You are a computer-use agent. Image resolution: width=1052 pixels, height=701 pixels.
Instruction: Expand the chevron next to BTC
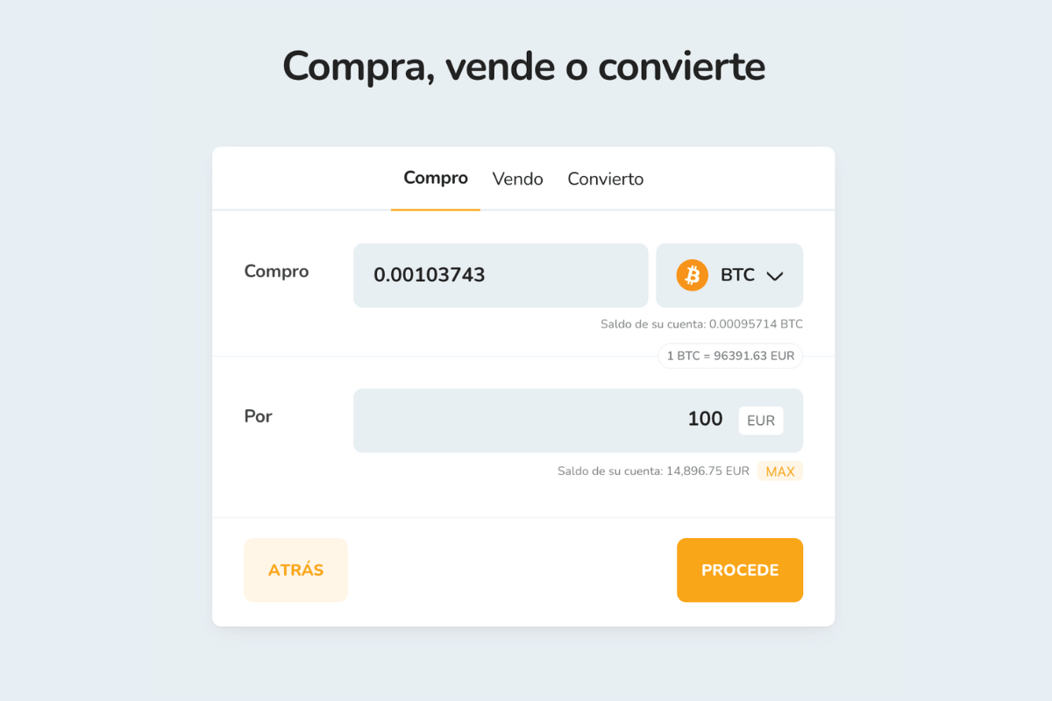[x=775, y=275]
